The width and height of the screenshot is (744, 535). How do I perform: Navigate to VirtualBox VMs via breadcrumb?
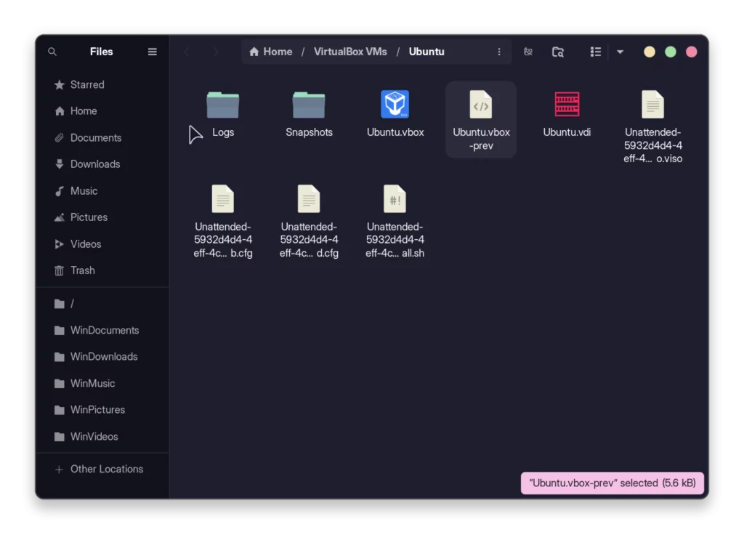(x=351, y=52)
